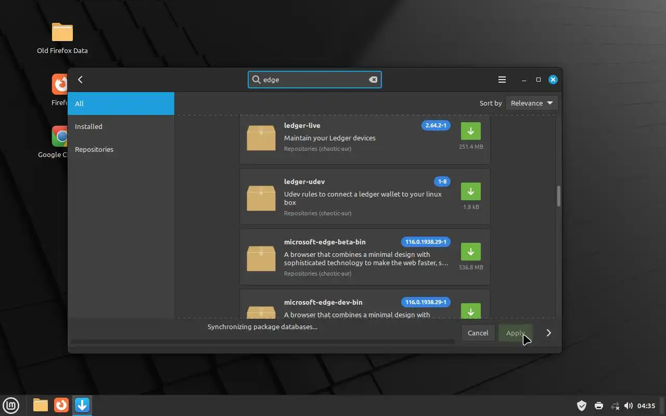Click the 536.8 MB size label
This screenshot has width=666, height=416.
click(471, 267)
